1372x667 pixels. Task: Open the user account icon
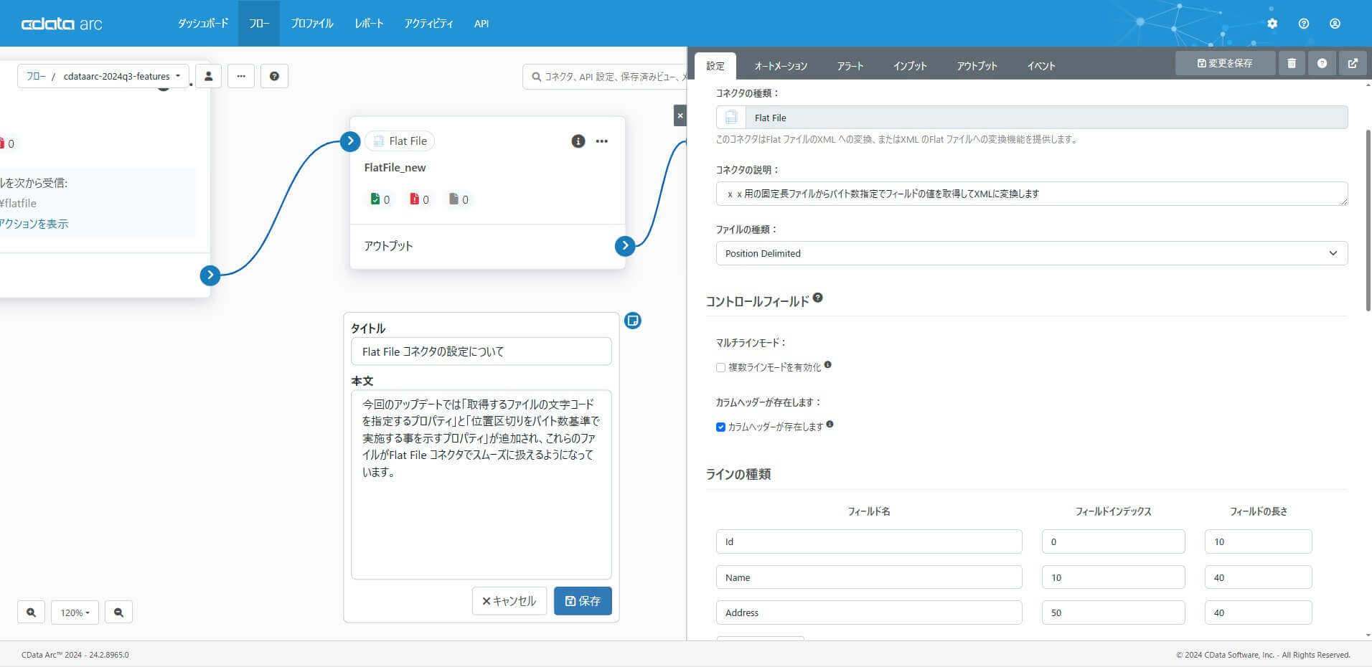click(x=1335, y=24)
